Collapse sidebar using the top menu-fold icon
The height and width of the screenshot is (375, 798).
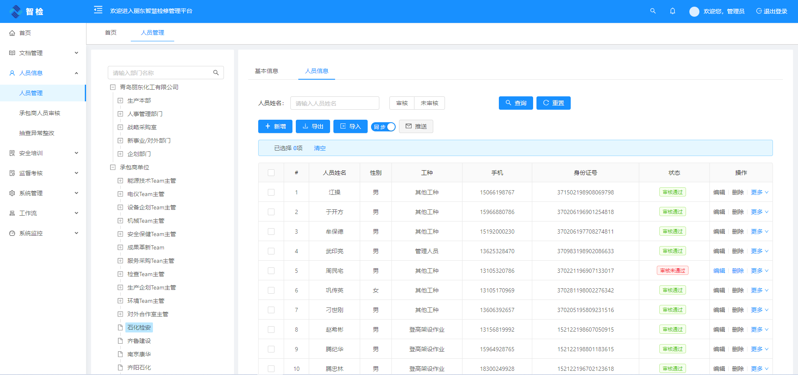tap(98, 10)
